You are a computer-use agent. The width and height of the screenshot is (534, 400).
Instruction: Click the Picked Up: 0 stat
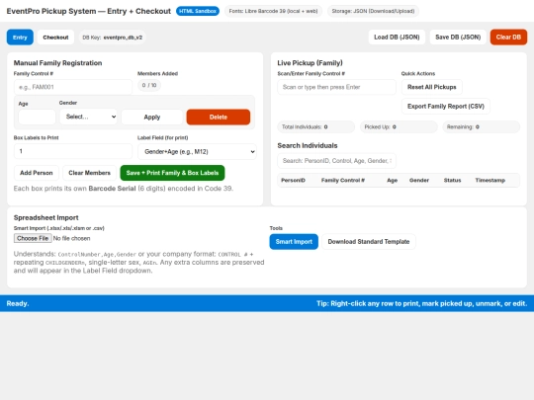click(x=399, y=126)
